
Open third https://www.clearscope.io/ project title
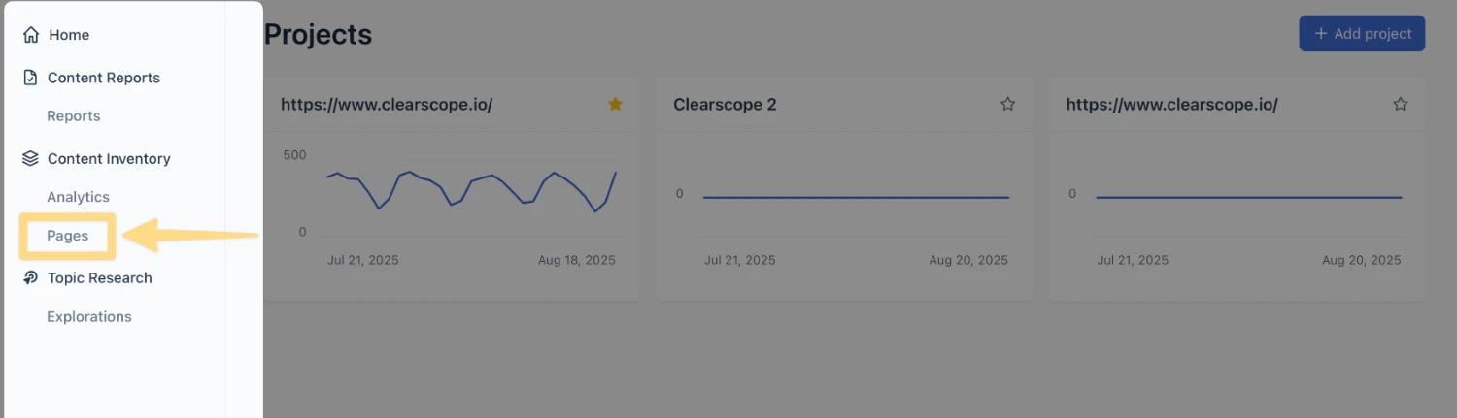(1172, 104)
